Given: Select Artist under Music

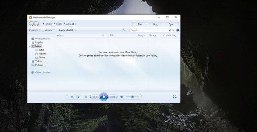Looking at the screenshot, I should pyautogui.click(x=41, y=50).
